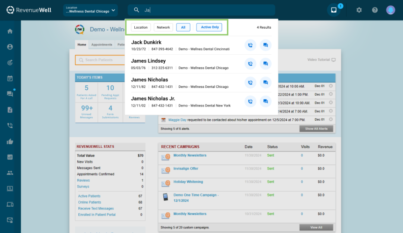
Task: Open the help question mark icon
Action: (x=375, y=10)
